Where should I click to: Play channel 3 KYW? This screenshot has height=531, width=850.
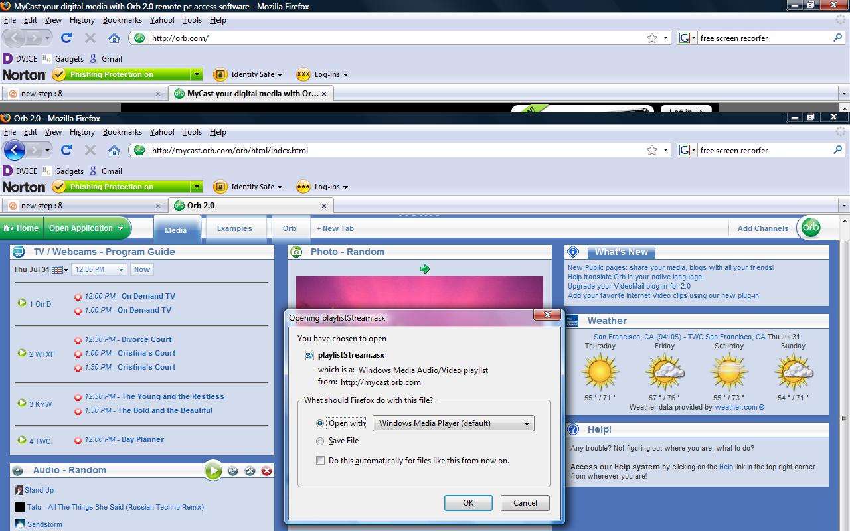pyautogui.click(x=22, y=403)
